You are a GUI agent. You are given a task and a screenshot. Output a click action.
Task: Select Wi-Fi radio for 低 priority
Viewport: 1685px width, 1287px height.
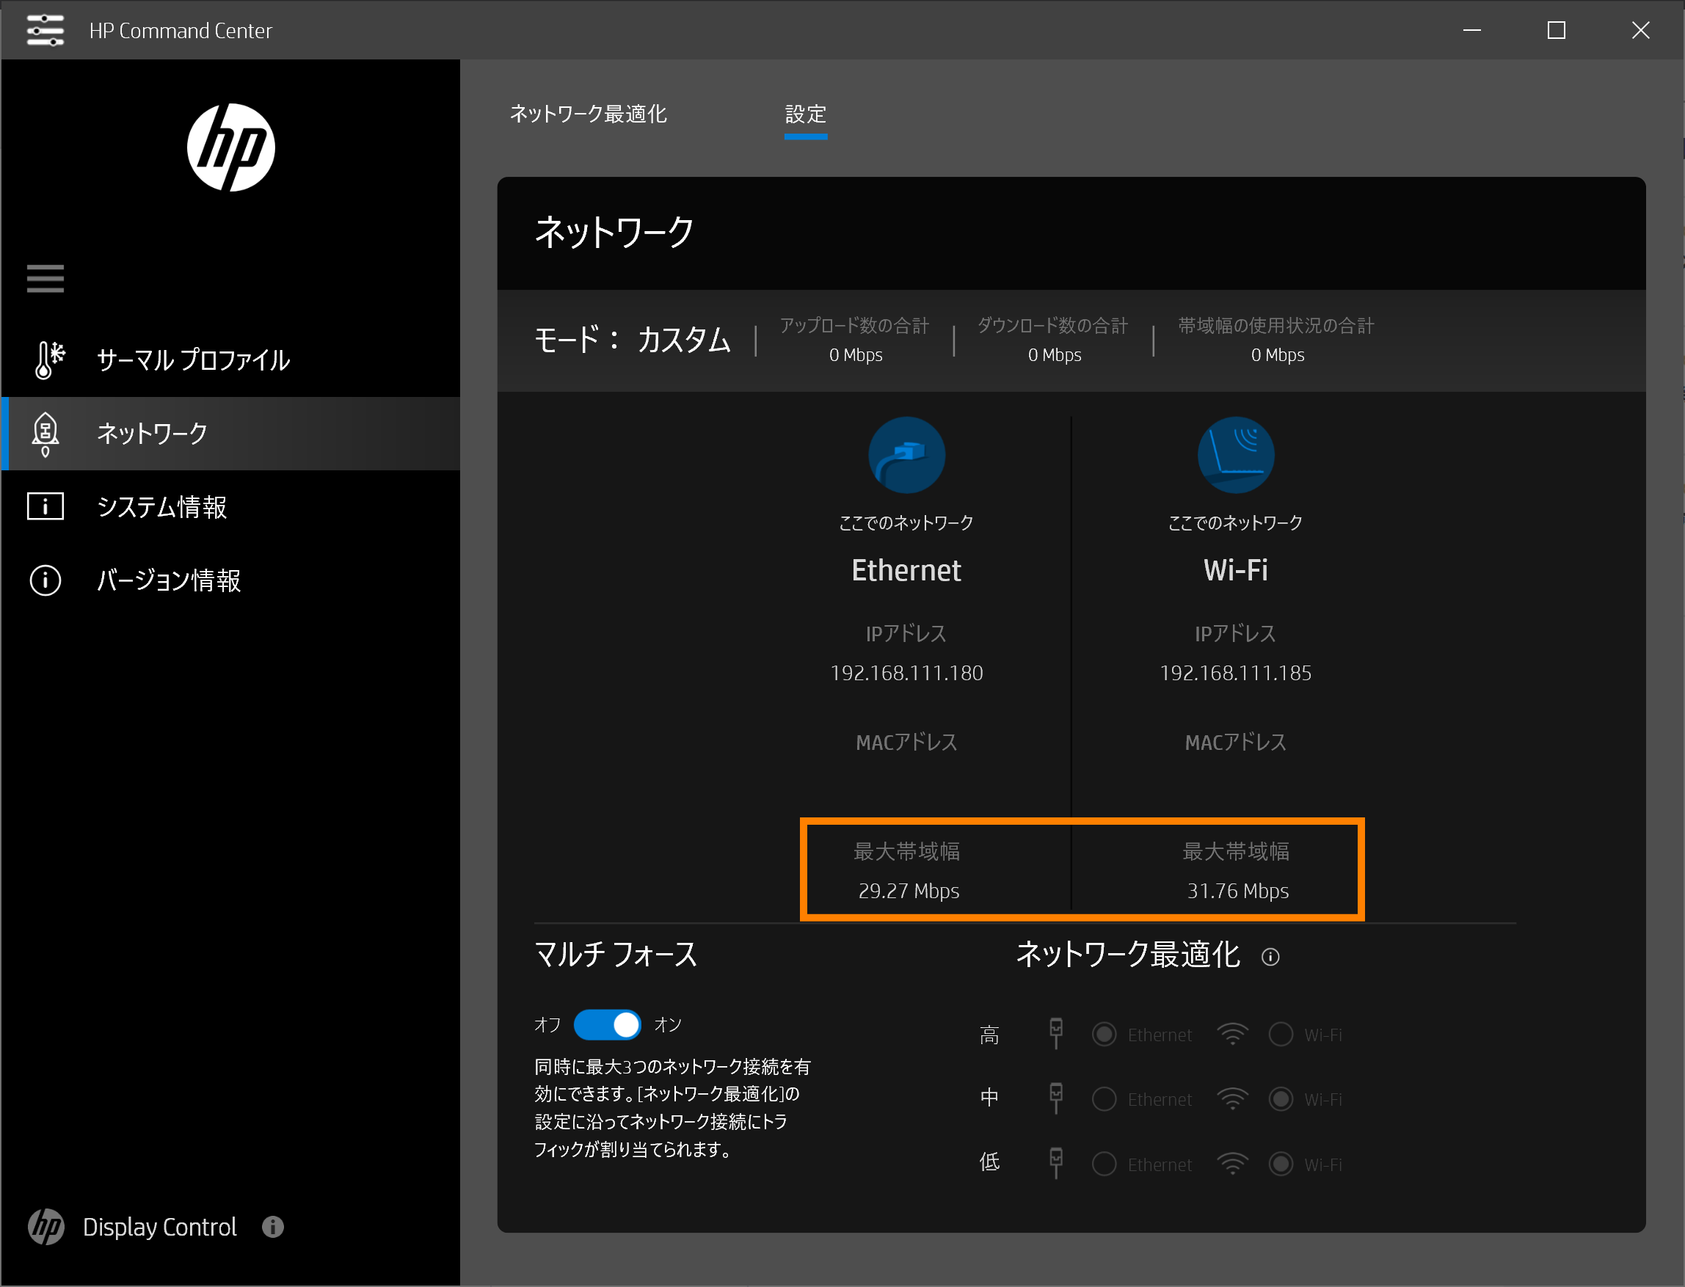1281,1164
